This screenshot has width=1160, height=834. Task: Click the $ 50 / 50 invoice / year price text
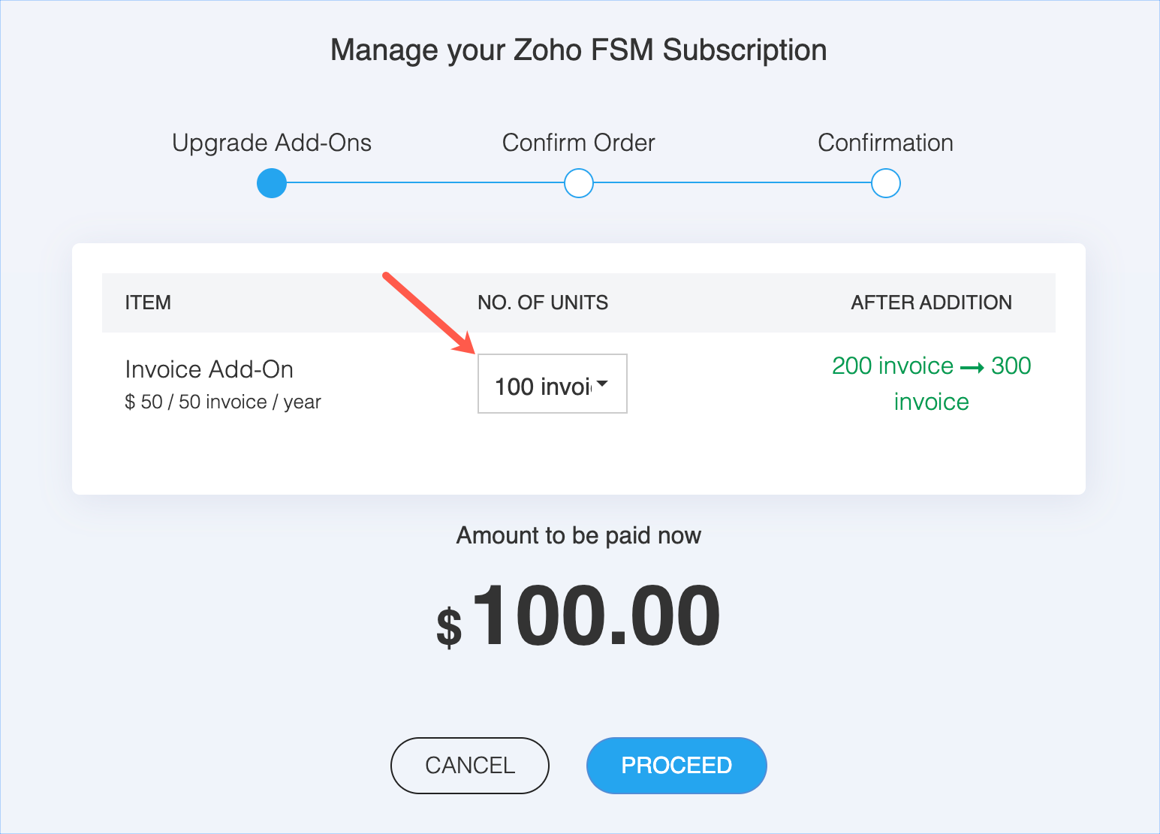point(223,402)
